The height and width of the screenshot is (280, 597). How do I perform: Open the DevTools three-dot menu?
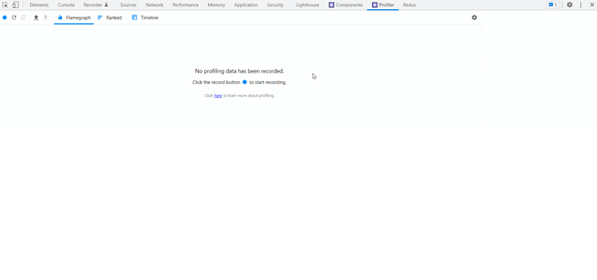[581, 5]
